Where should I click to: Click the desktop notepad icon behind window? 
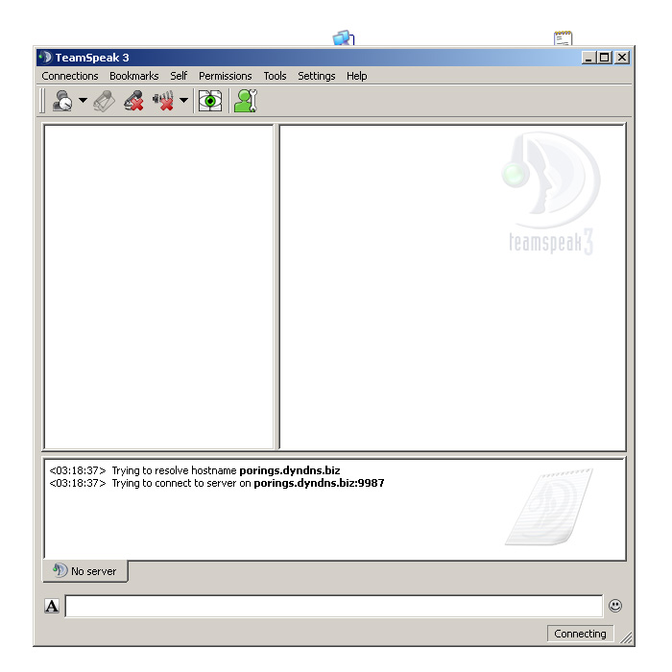coord(564,37)
